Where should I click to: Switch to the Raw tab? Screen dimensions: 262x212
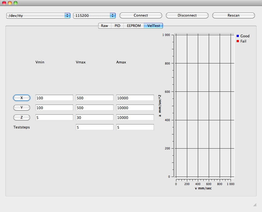pyautogui.click(x=105, y=26)
